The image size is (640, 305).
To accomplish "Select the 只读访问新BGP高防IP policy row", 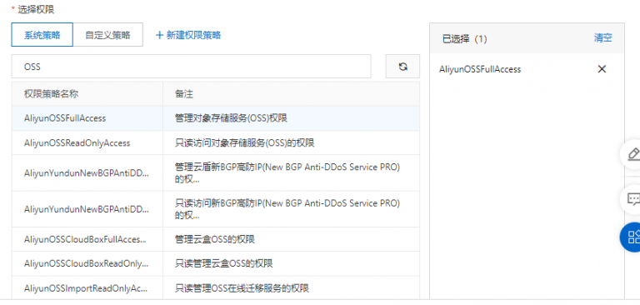I will click(x=215, y=209).
